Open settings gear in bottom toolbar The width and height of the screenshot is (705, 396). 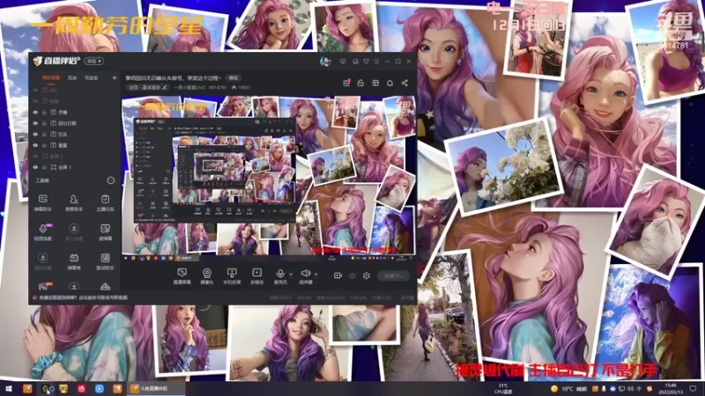pos(367,275)
